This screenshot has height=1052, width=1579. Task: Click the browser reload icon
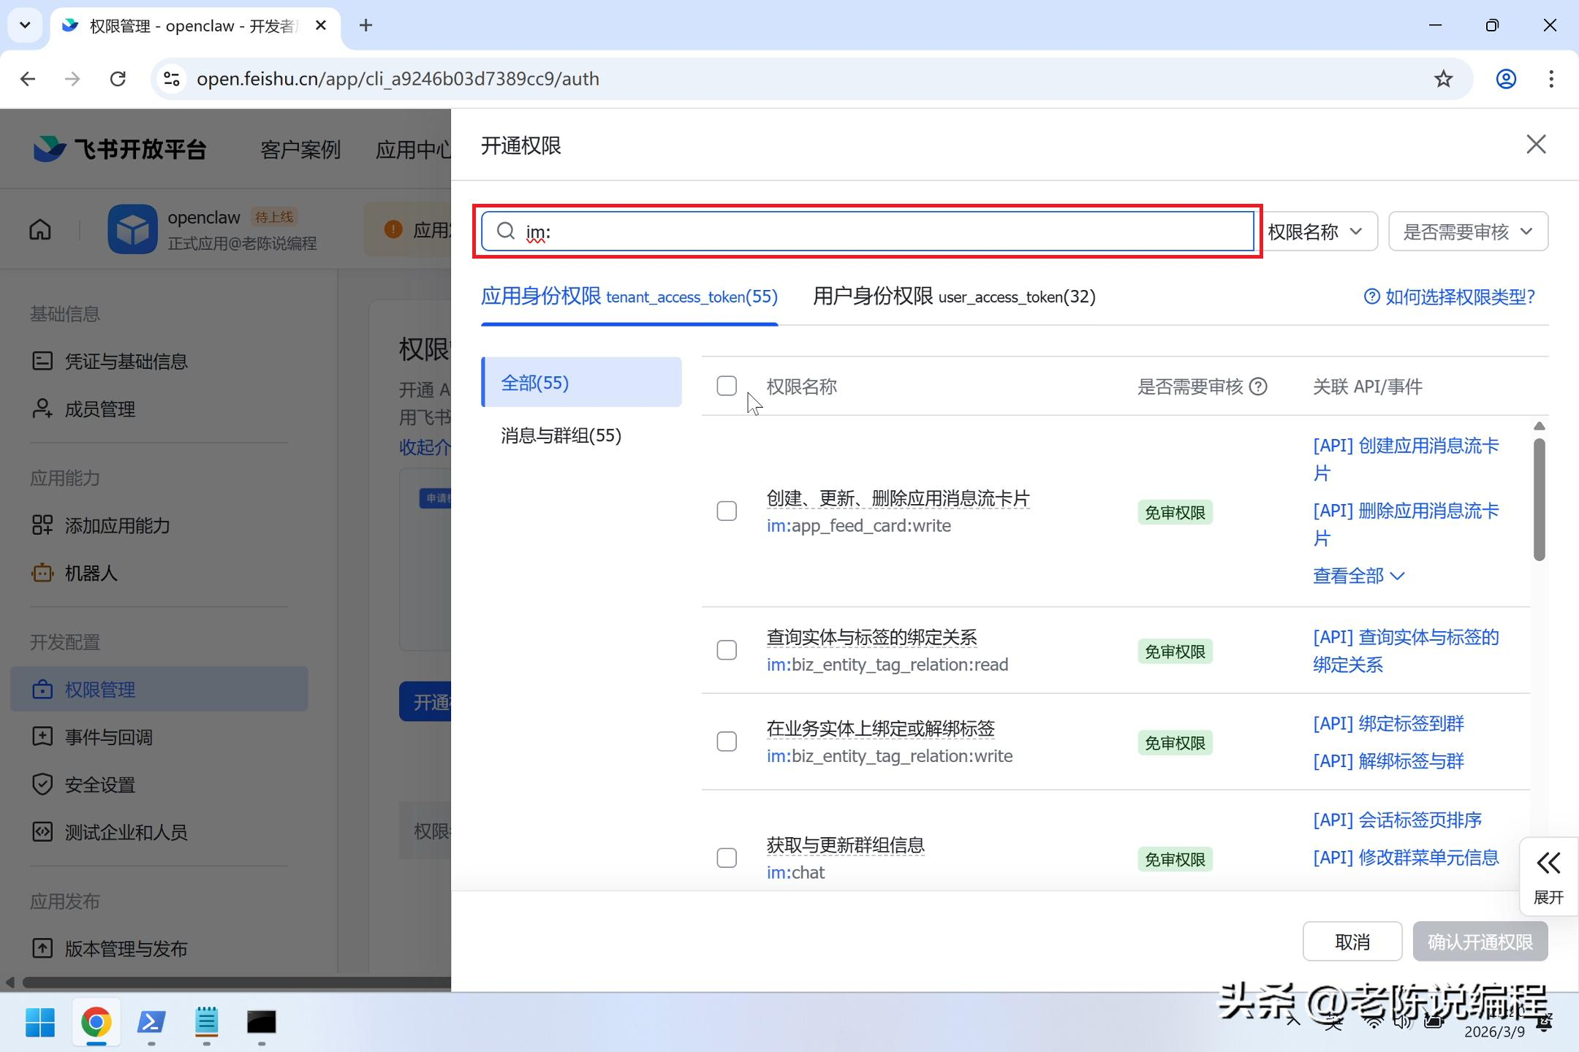118,79
